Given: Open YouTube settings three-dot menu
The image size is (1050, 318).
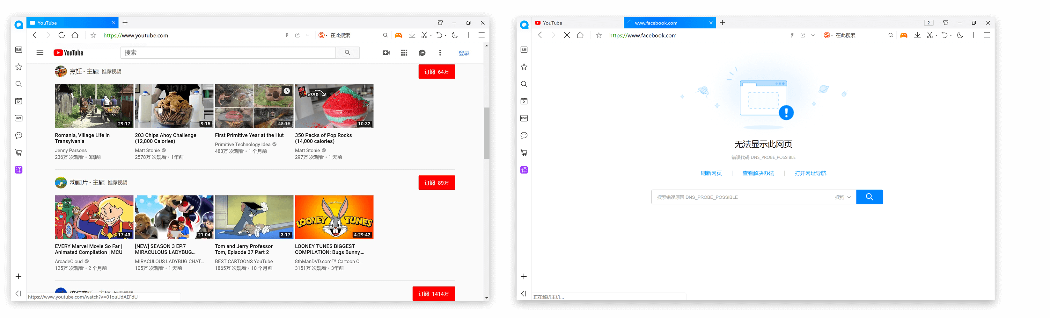Looking at the screenshot, I should (x=440, y=53).
